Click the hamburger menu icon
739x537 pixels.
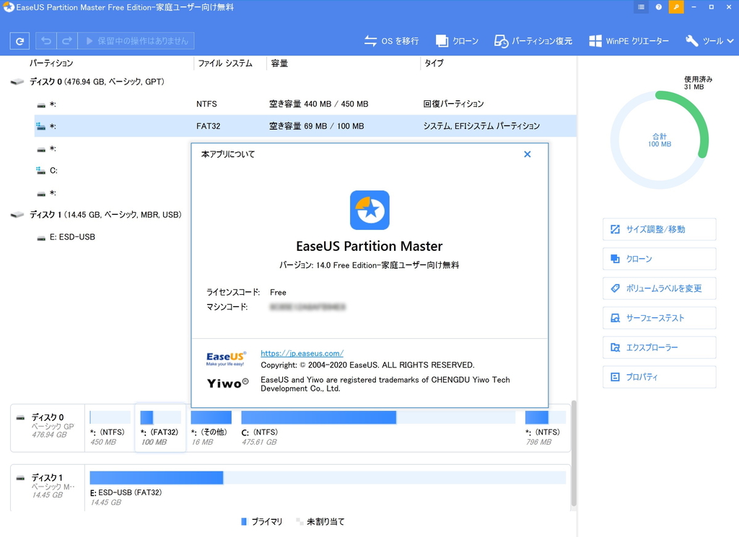point(640,6)
